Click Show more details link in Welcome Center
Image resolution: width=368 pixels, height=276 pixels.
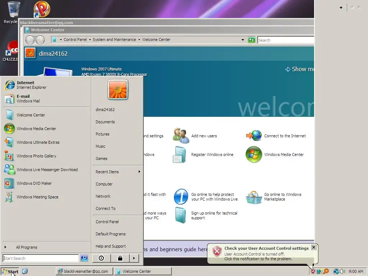point(300,69)
